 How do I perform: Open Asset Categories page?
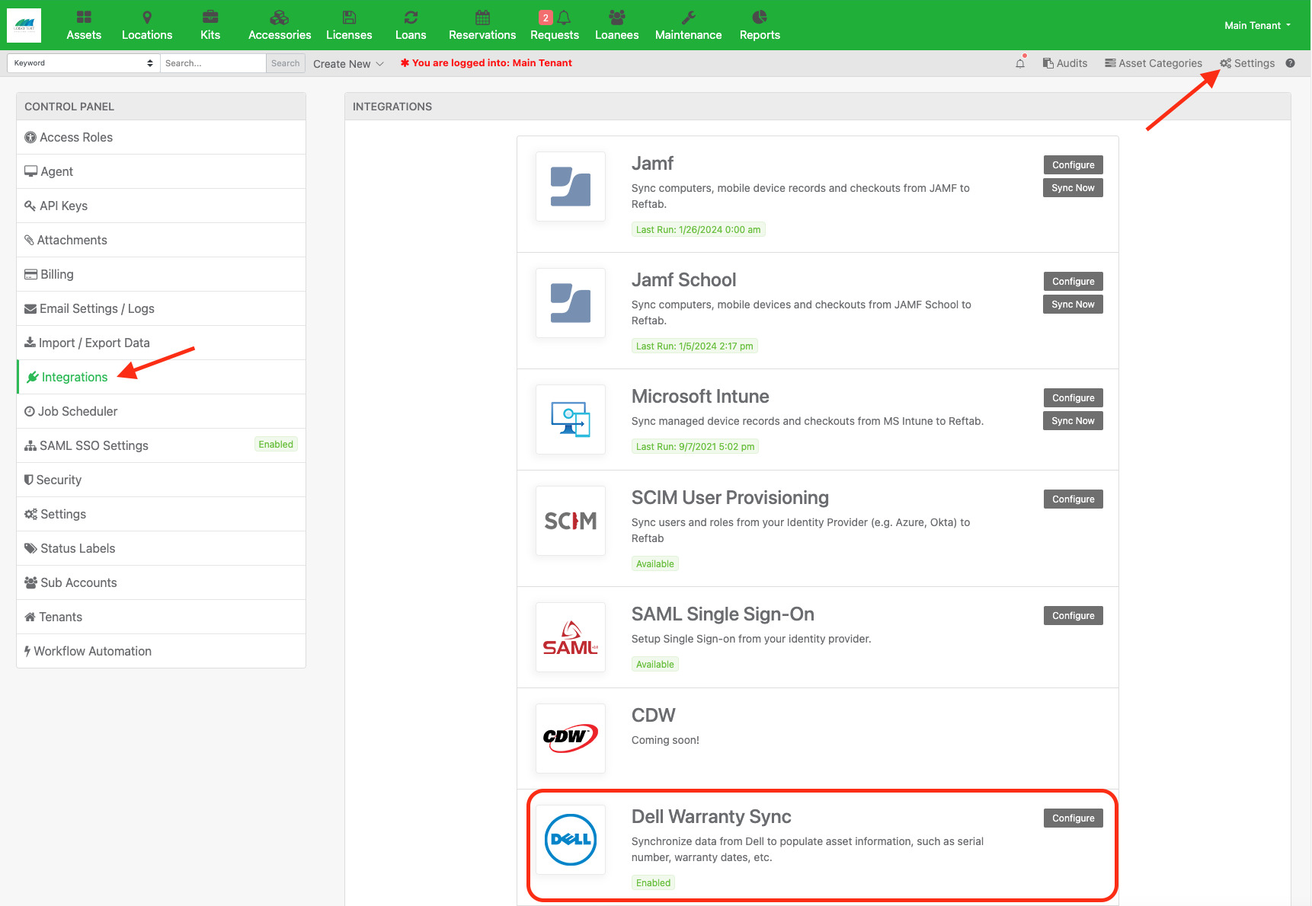pos(1154,63)
